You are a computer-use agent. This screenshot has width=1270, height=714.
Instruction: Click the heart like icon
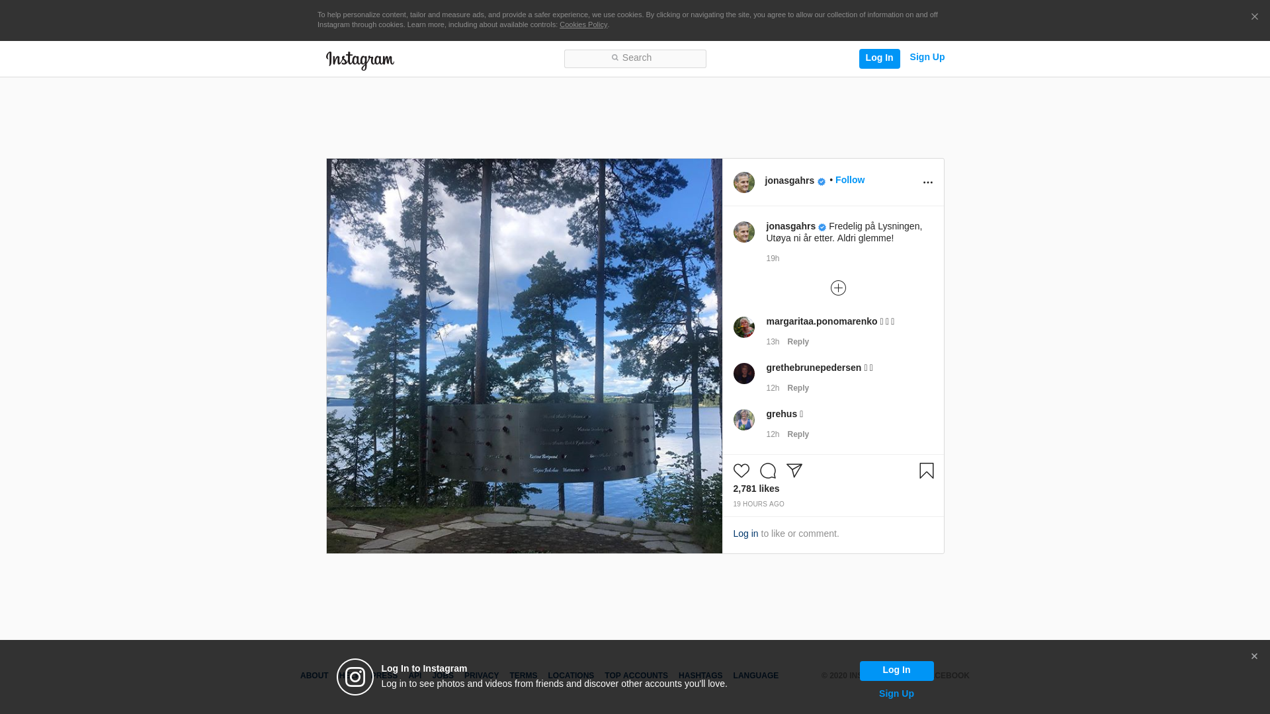point(741,471)
